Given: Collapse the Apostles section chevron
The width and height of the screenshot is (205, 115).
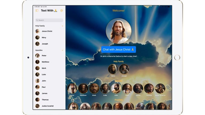Looking at the screenshot, I should click(62, 50).
